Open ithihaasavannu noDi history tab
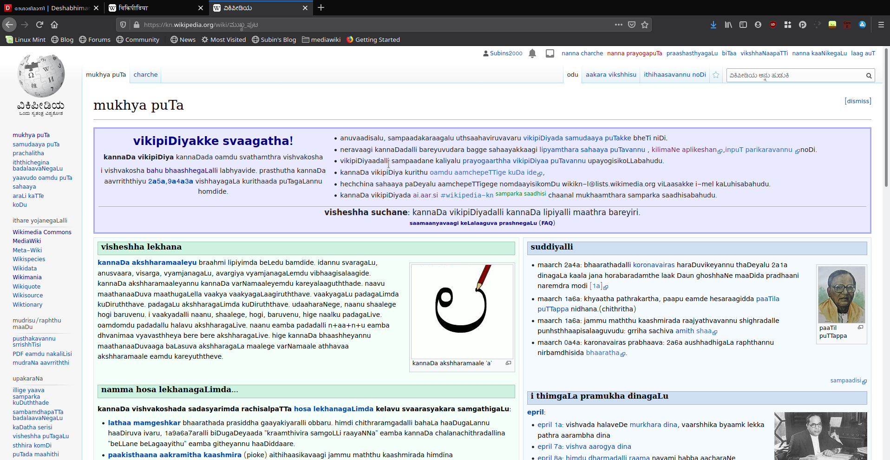The image size is (890, 460). 674,74
